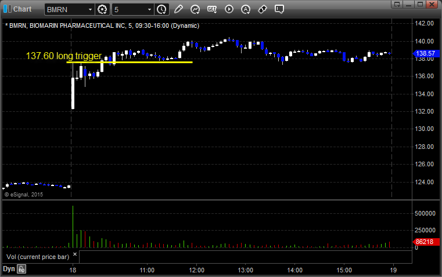The height and width of the screenshot is (277, 442).
Task: Expand the interval 5 dropdown
Action: click(149, 9)
